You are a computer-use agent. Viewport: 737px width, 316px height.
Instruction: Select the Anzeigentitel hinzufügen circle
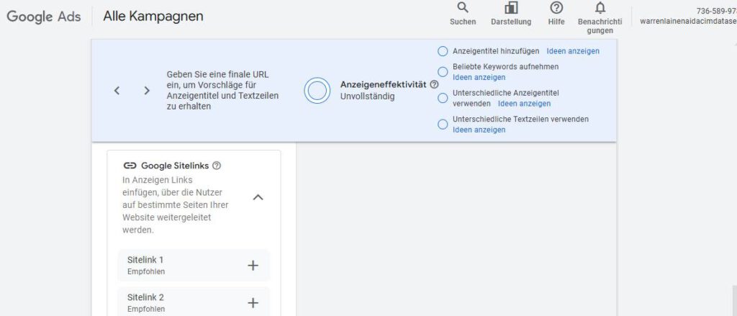(443, 51)
